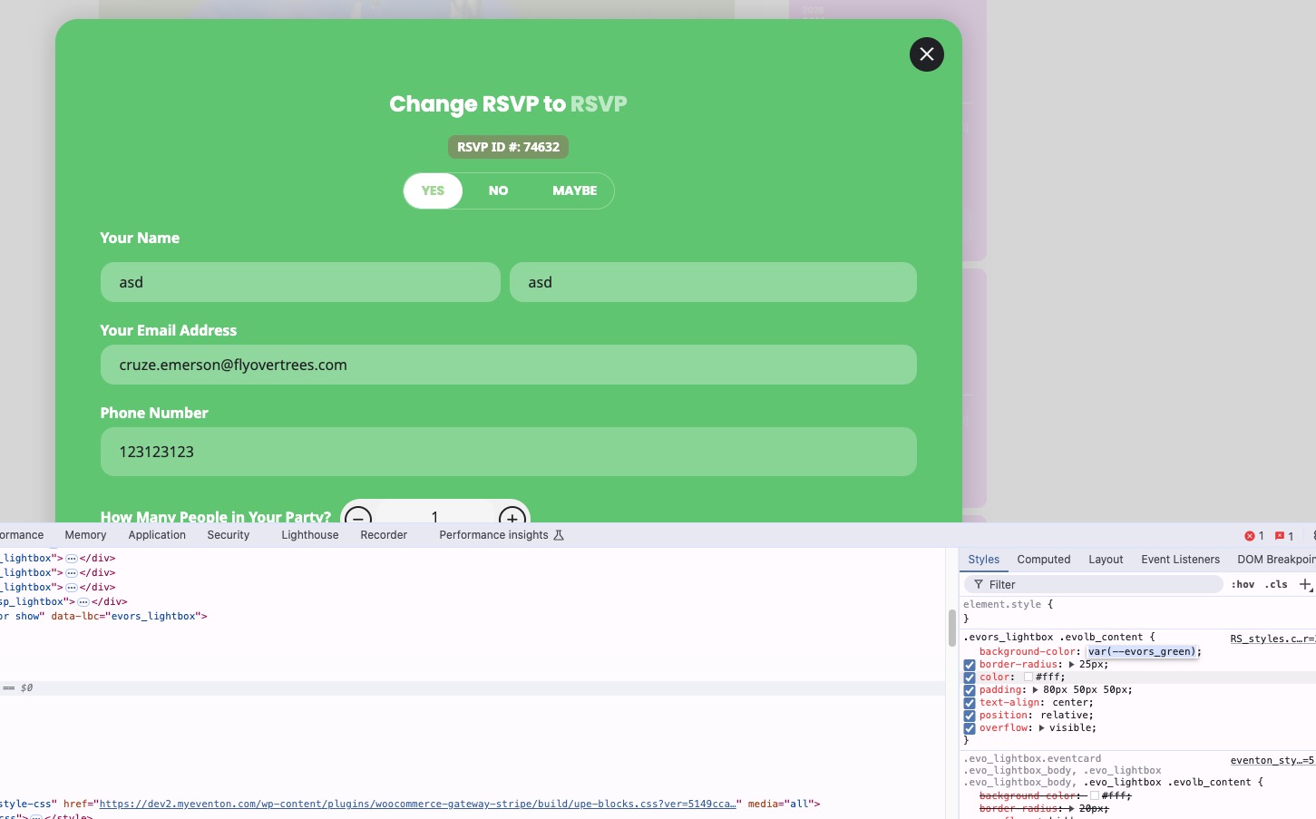Viewport: 1316px width, 819px height.
Task: Uncheck the border-radius CSS property checkbox
Action: point(970,665)
